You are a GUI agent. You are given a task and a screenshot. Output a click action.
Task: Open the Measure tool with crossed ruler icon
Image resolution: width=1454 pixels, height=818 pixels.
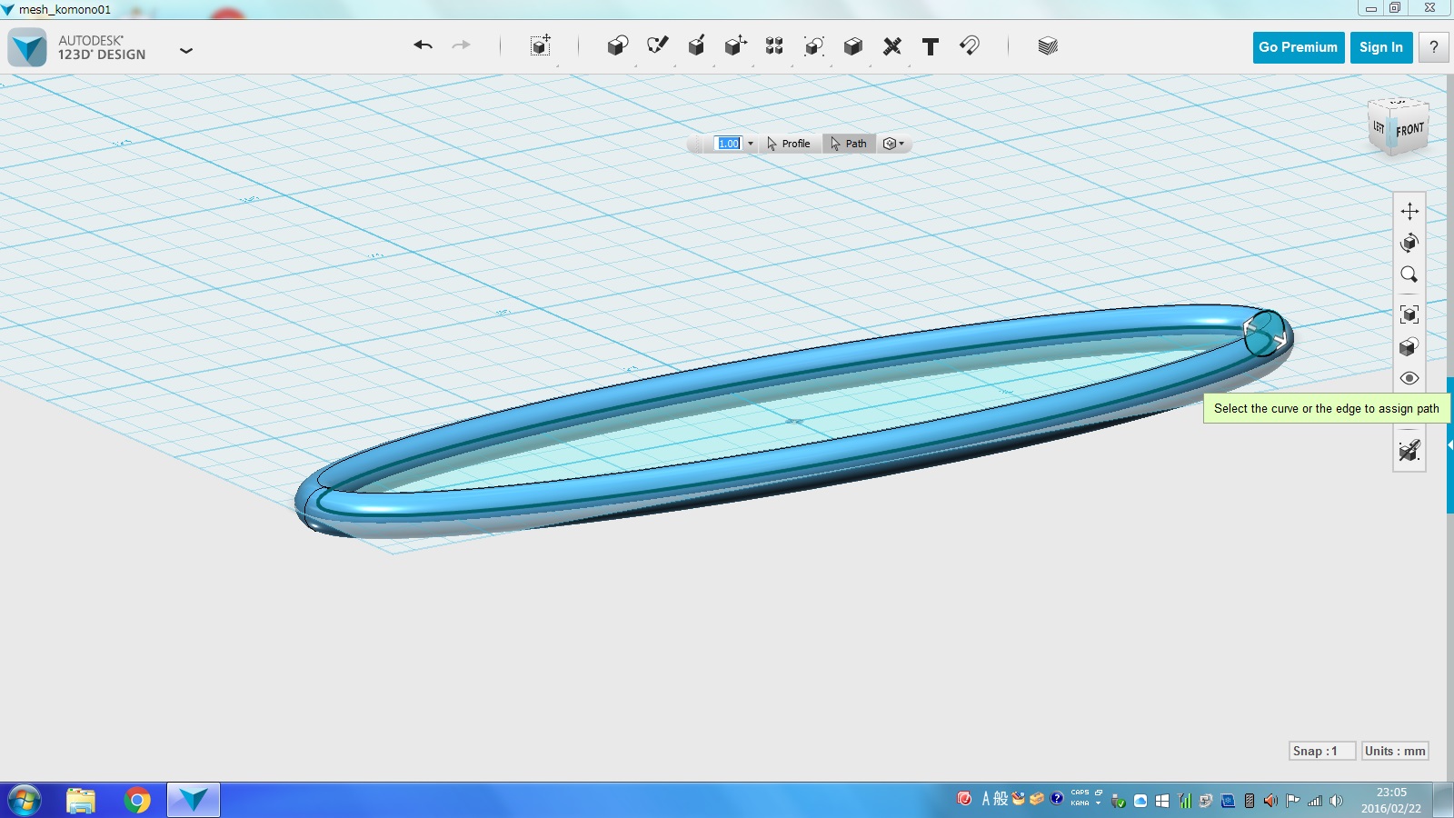click(x=892, y=45)
